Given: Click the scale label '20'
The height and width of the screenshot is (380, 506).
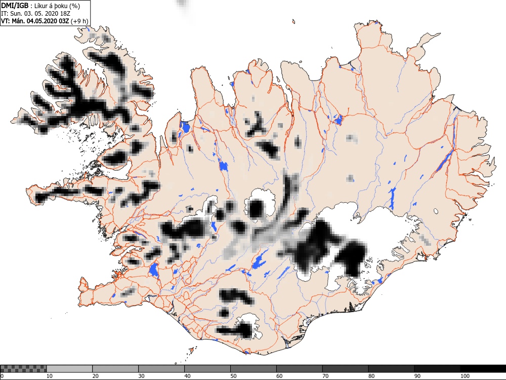Looking at the screenshot, I should point(96,376).
